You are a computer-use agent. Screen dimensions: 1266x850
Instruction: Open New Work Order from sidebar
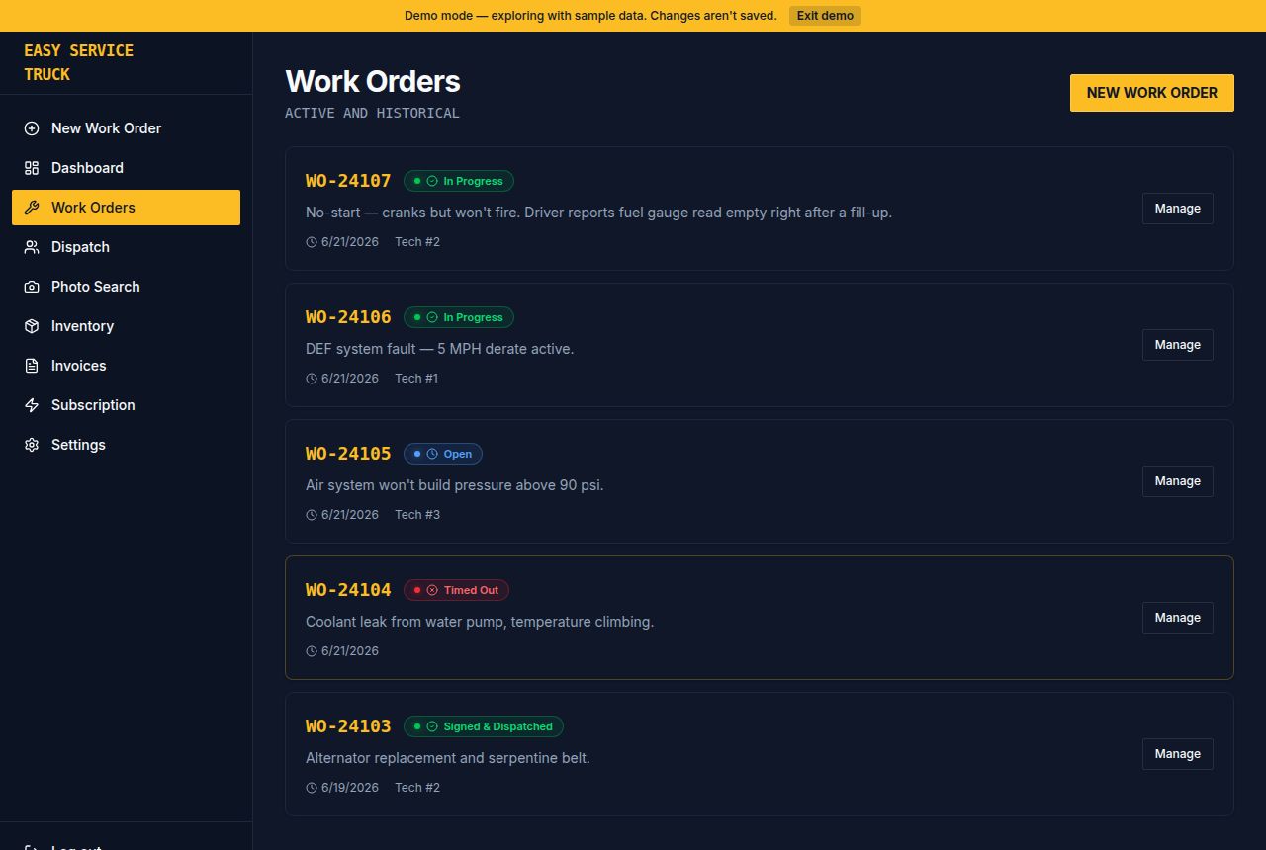126,128
